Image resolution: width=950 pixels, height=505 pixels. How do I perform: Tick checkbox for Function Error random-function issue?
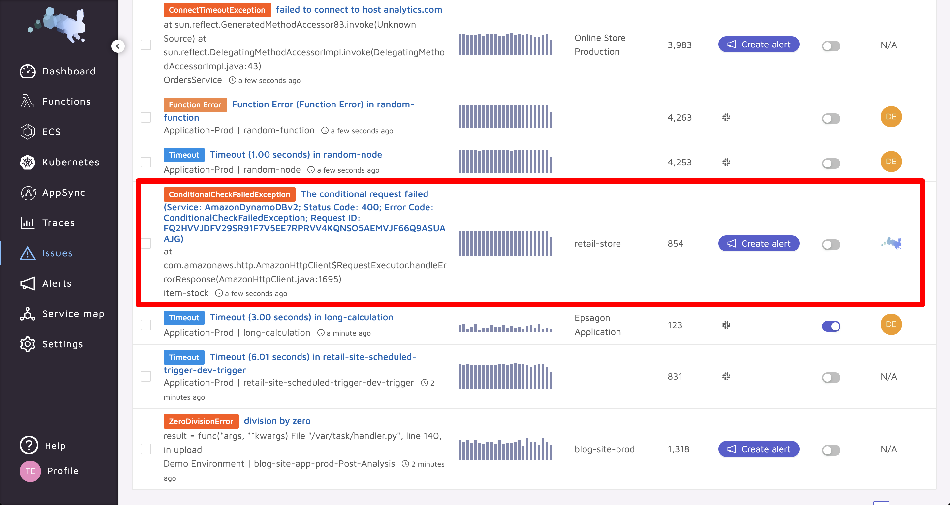146,118
